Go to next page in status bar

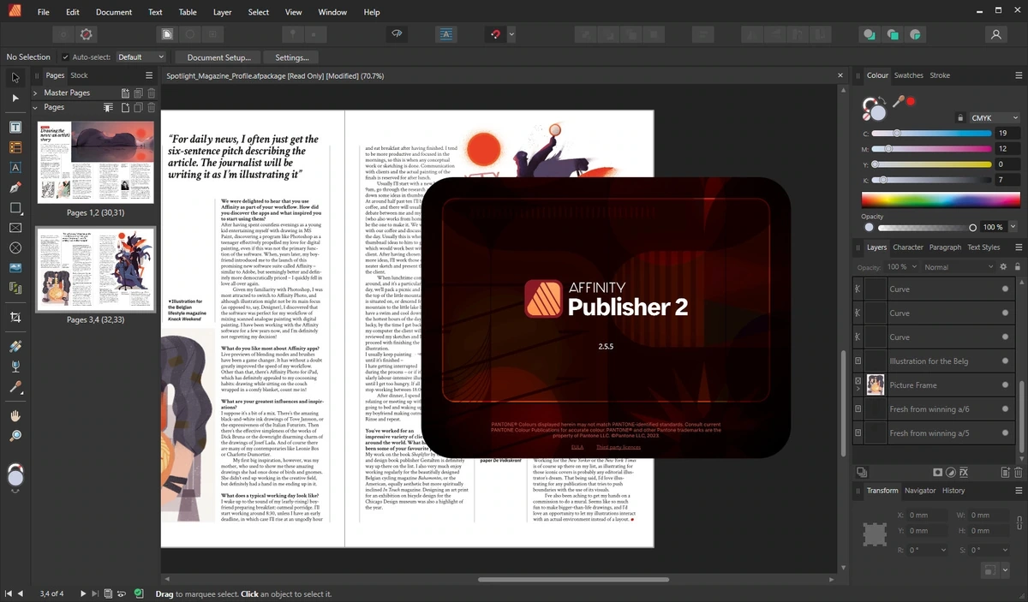tap(83, 593)
